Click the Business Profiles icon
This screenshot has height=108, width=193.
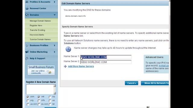pyautogui.click(x=27, y=45)
